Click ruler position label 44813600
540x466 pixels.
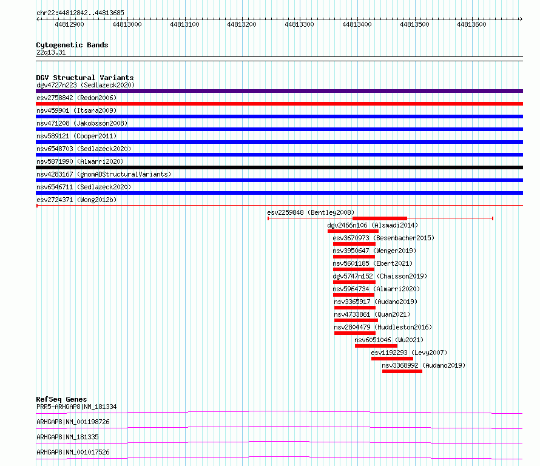[471, 24]
